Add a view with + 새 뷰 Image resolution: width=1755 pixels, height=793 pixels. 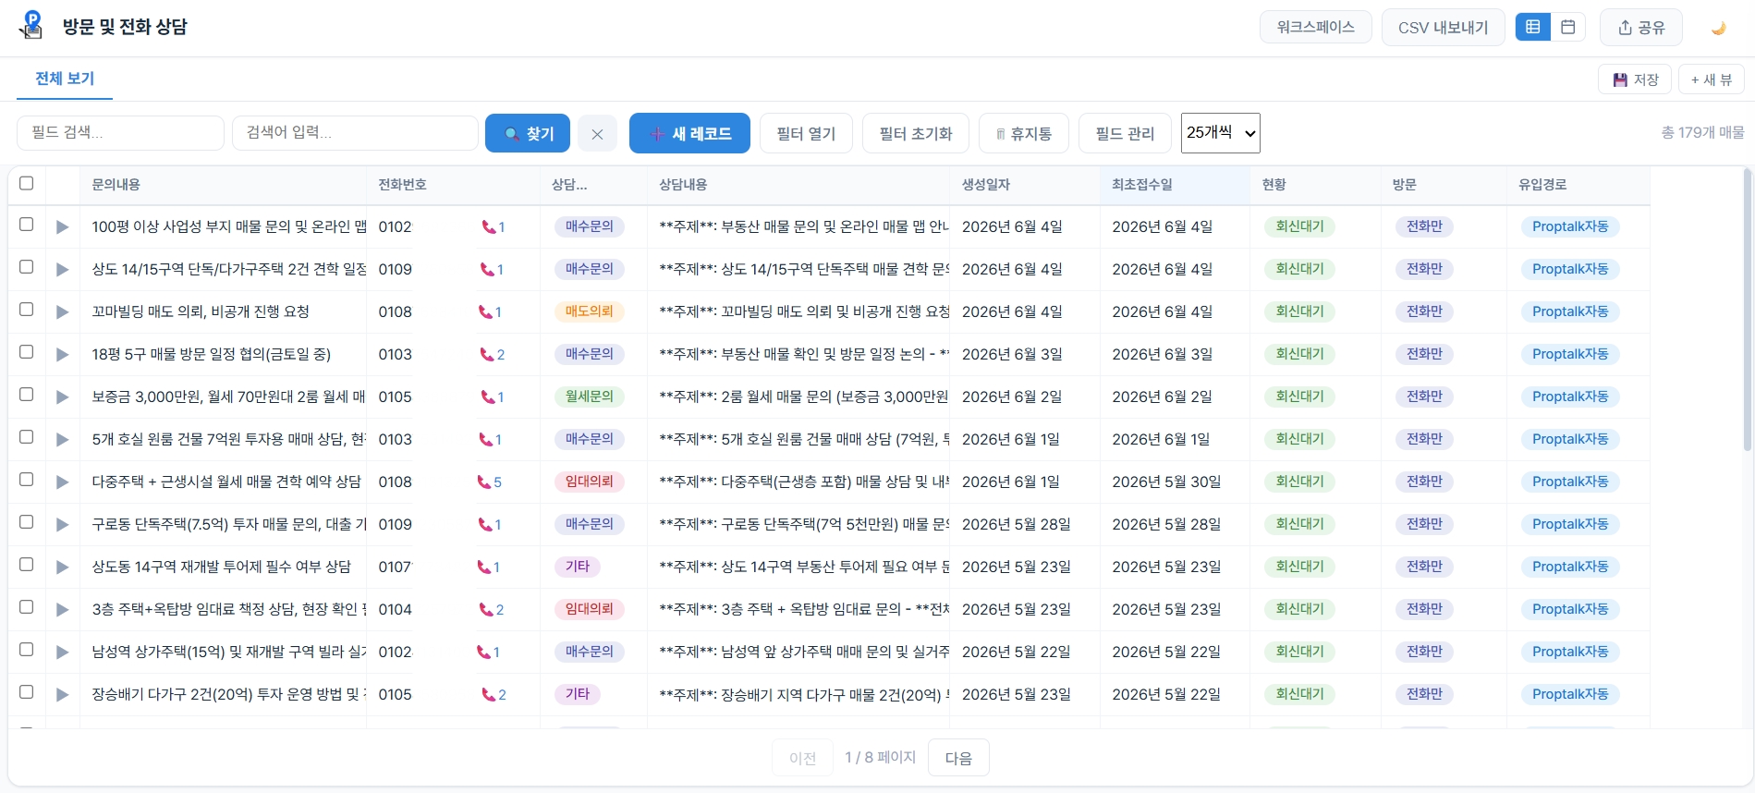coord(1712,79)
